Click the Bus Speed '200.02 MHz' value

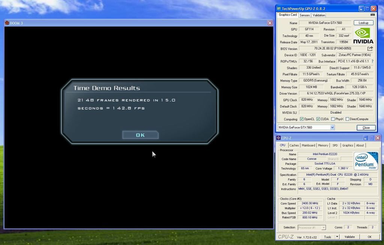[309, 213]
